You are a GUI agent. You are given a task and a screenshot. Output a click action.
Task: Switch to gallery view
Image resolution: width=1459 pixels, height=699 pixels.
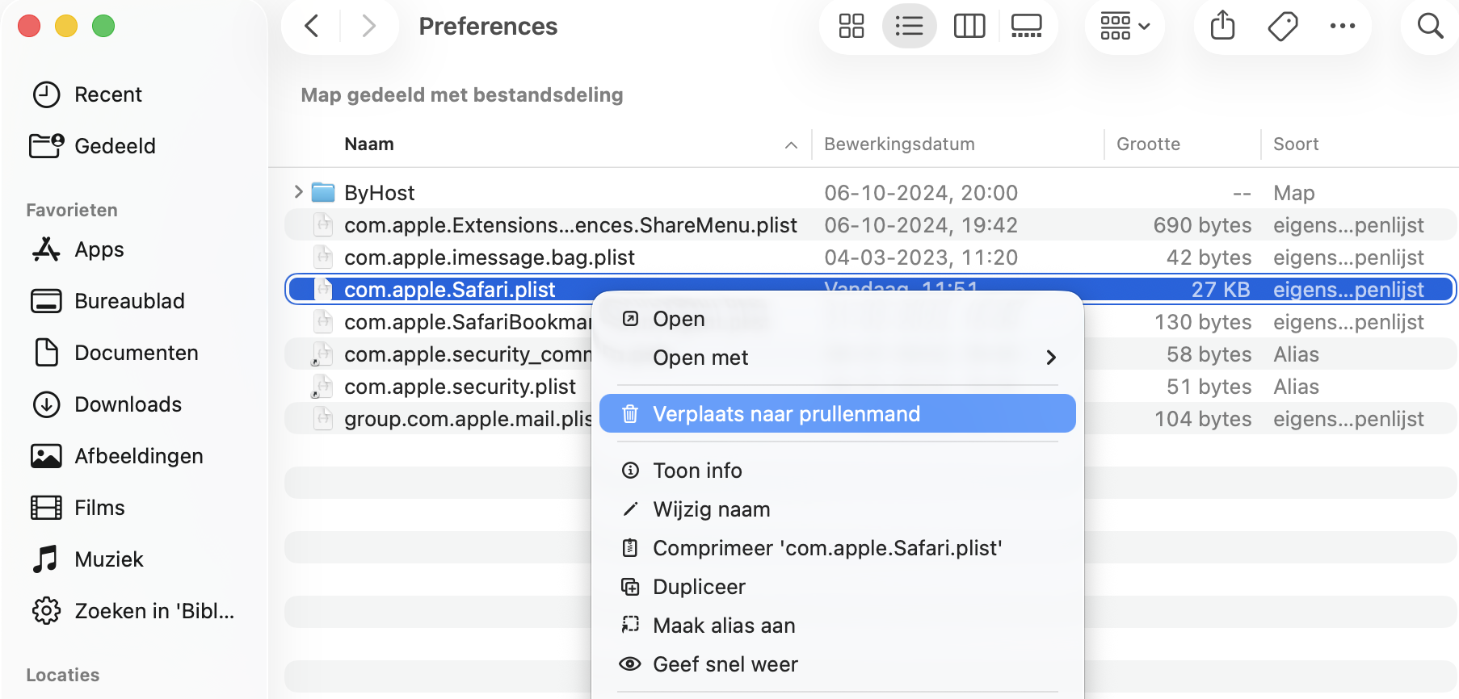point(1026,26)
